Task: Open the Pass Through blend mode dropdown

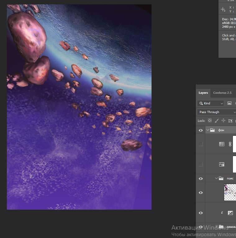Action: pyautogui.click(x=216, y=112)
